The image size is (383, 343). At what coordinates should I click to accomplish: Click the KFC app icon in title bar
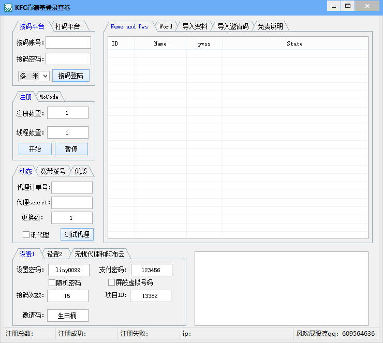pyautogui.click(x=8, y=8)
